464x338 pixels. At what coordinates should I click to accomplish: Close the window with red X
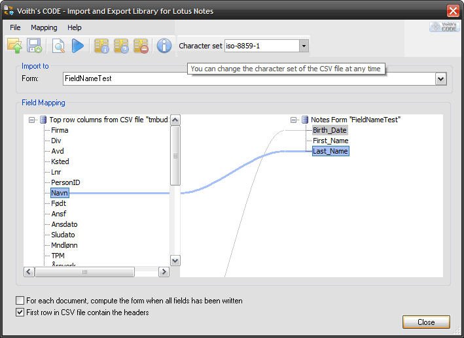(453, 11)
